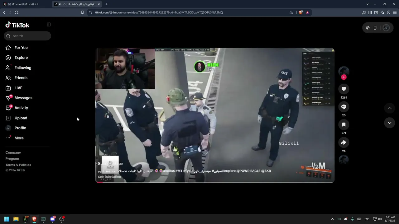Open the TikTok coins icon at top right
The image size is (399, 224).
368,28
